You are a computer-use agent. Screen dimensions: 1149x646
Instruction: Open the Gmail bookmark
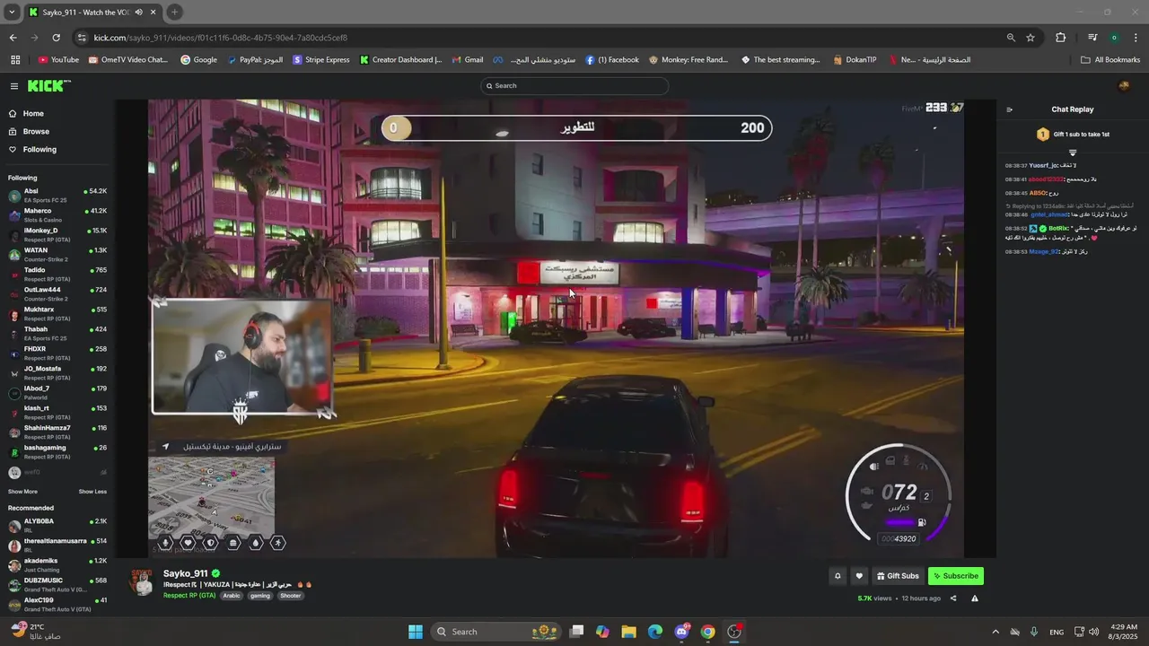(x=468, y=60)
